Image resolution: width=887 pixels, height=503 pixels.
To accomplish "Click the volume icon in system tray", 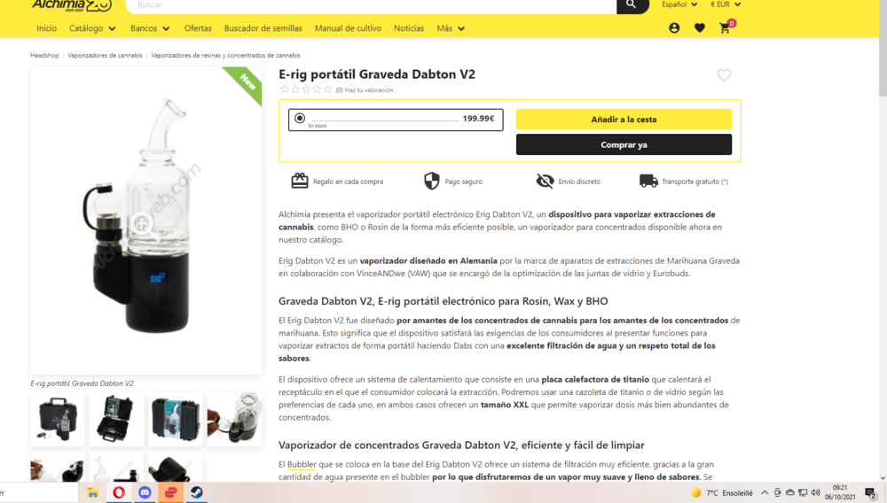I will (815, 493).
